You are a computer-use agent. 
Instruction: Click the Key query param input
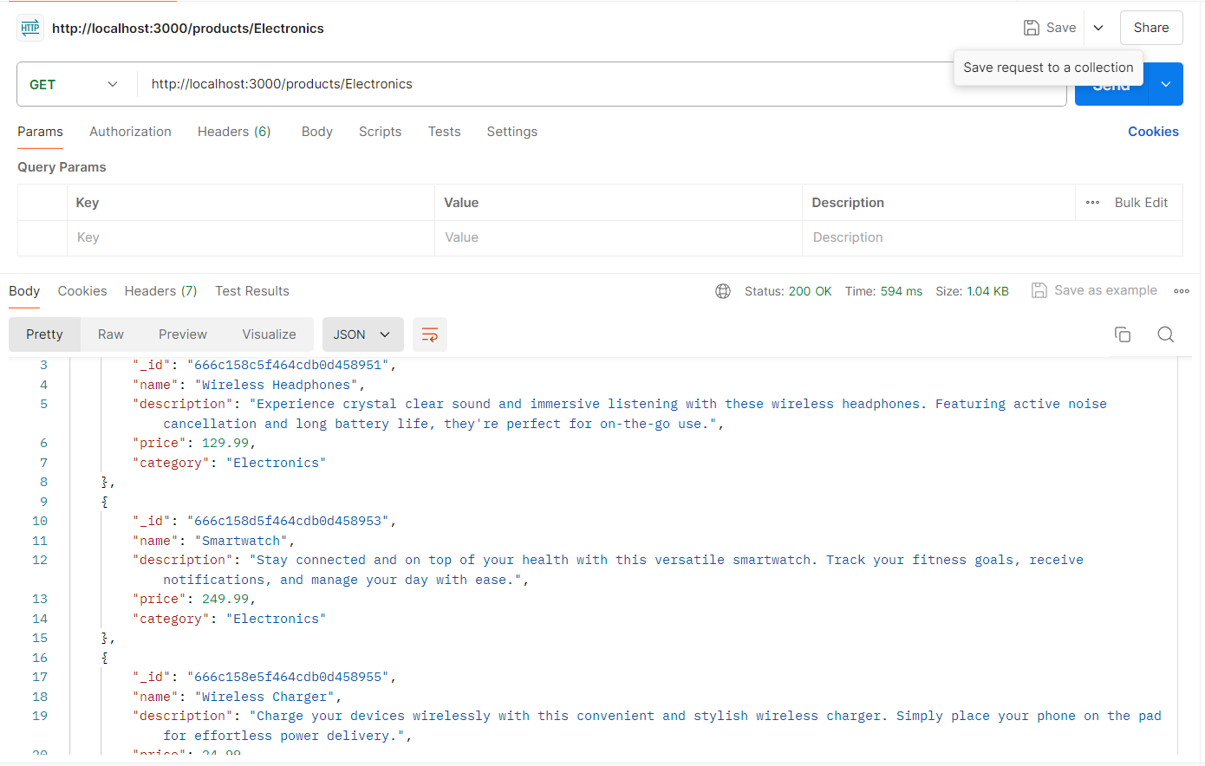(x=251, y=237)
